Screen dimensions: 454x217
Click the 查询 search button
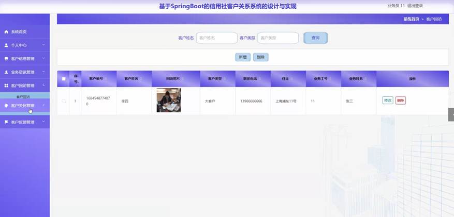(316, 38)
